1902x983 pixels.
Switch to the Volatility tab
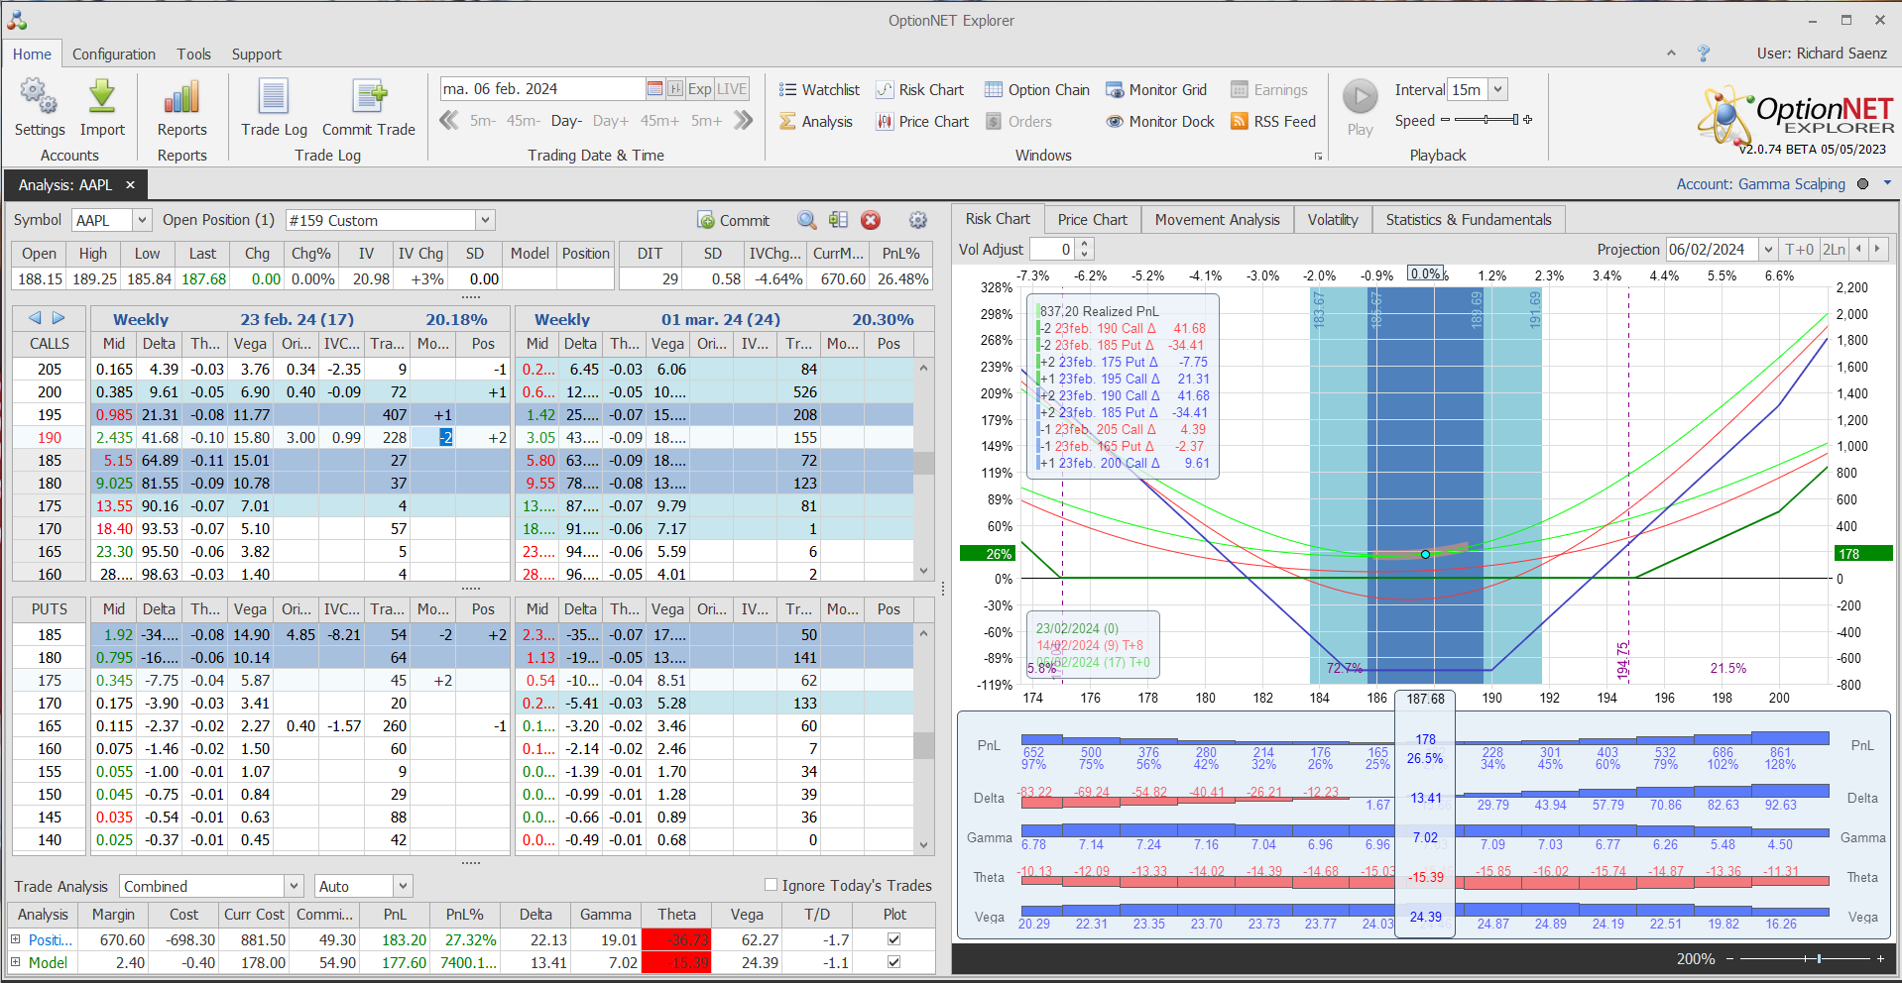click(x=1333, y=220)
